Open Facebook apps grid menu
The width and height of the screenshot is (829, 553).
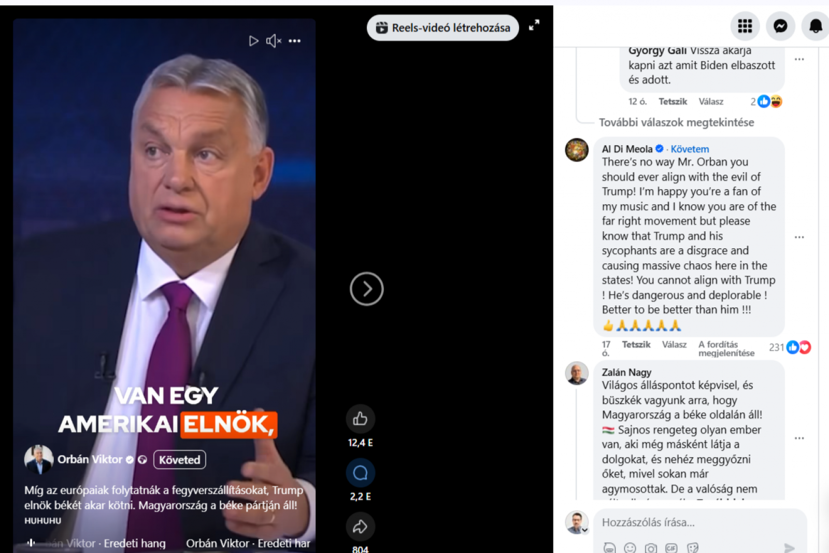tap(745, 26)
